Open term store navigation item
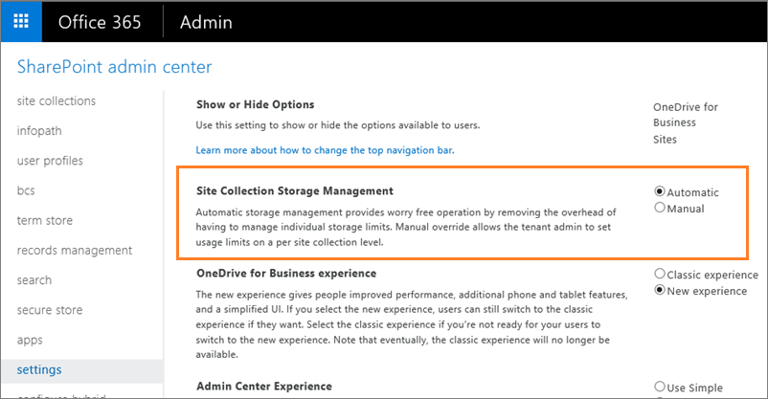Viewport: 768px width, 399px height. pos(45,220)
